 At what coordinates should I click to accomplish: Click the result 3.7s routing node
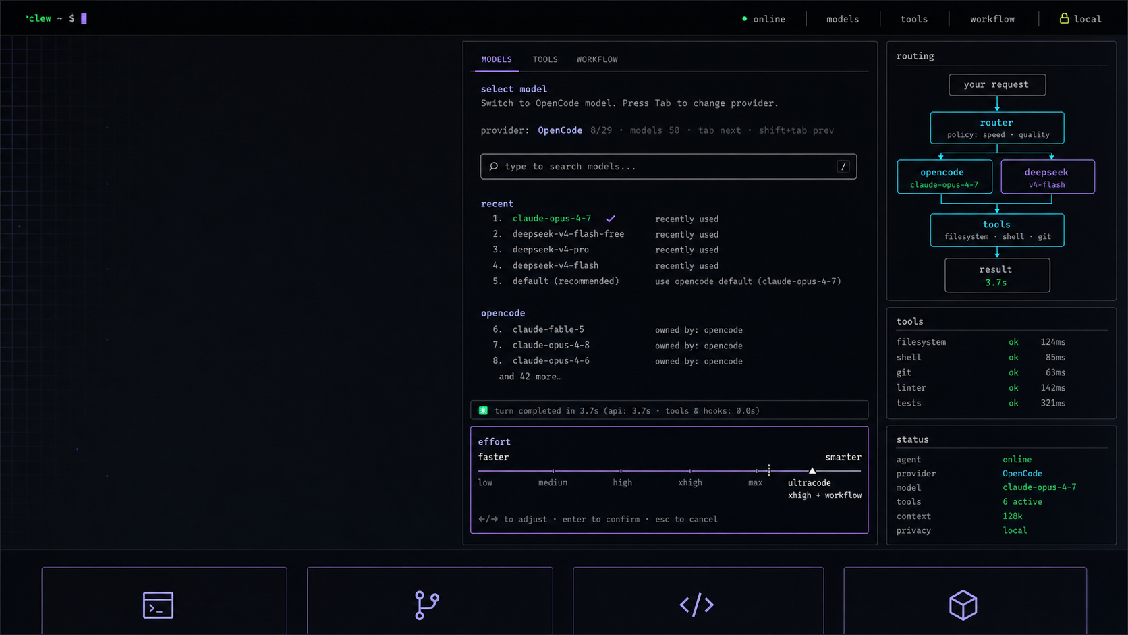[x=997, y=275]
